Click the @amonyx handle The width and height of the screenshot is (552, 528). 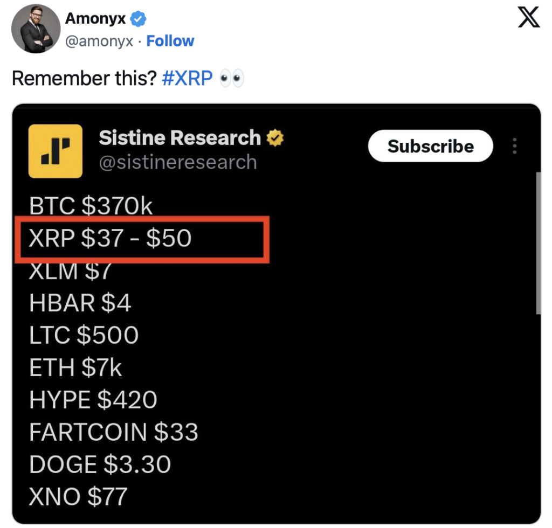(99, 41)
